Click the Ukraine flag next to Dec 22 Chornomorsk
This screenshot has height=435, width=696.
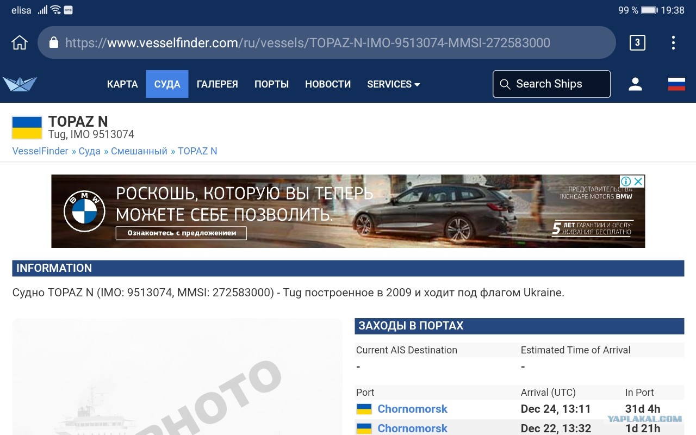[364, 428]
